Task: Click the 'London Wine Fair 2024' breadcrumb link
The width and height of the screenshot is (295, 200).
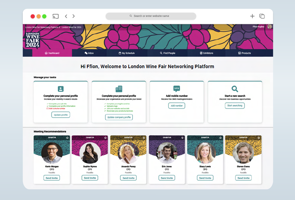Action: click(71, 27)
